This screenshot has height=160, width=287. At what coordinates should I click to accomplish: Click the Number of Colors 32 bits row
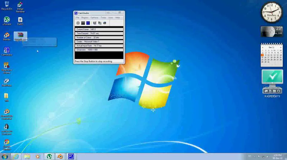(x=99, y=37)
